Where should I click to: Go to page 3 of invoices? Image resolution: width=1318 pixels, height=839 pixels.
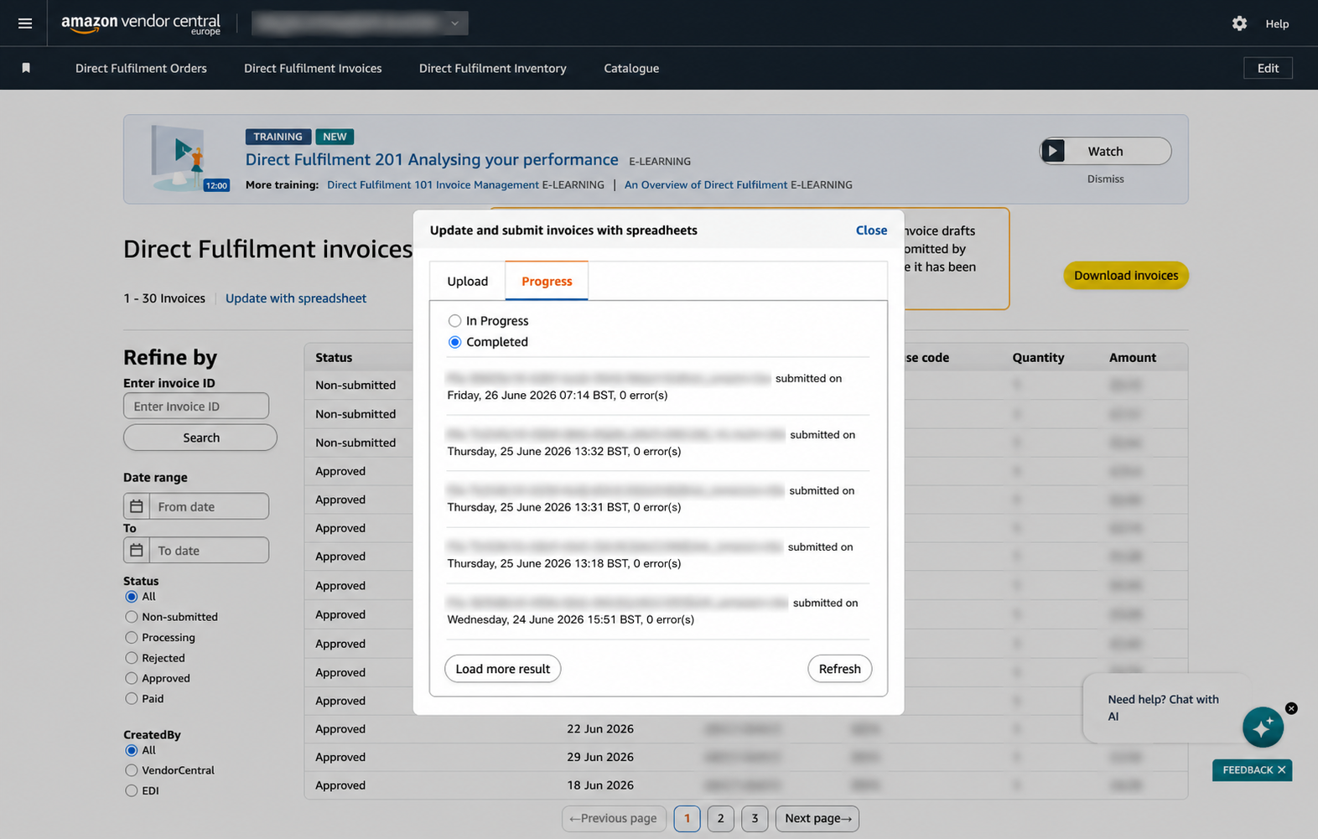click(x=755, y=818)
